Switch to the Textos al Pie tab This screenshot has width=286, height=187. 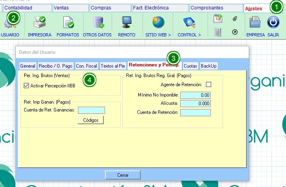click(x=113, y=66)
